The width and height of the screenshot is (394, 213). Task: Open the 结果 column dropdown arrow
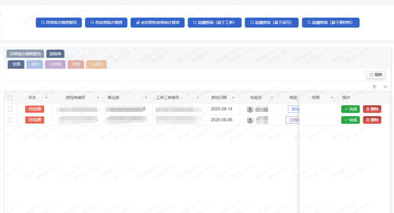331,98
